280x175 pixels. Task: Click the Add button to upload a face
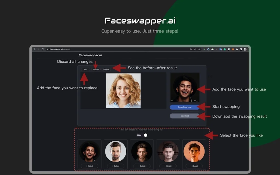click(x=86, y=69)
